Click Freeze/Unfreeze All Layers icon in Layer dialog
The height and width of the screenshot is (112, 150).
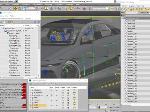(55, 84)
